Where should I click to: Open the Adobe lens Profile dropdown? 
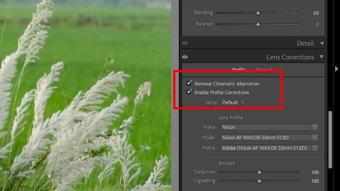269,148
